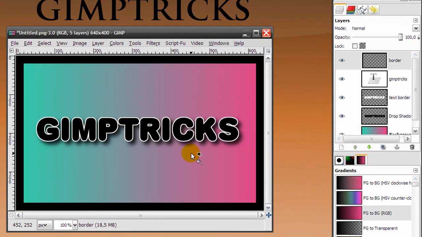Anchor the floating layer
This screenshot has height=237, width=422.
coord(397,147)
